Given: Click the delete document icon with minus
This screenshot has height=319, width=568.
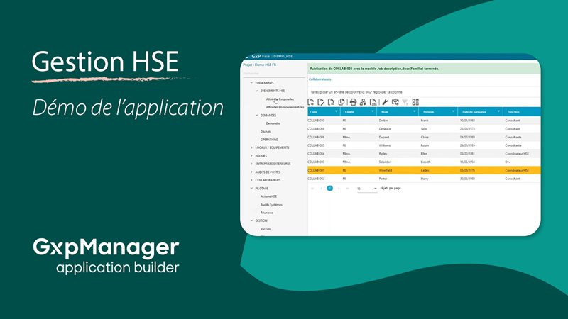Looking at the screenshot, I should pyautogui.click(x=331, y=102).
